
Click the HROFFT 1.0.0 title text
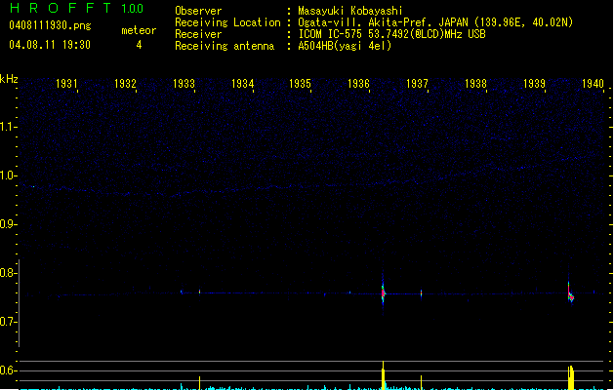tap(76, 8)
